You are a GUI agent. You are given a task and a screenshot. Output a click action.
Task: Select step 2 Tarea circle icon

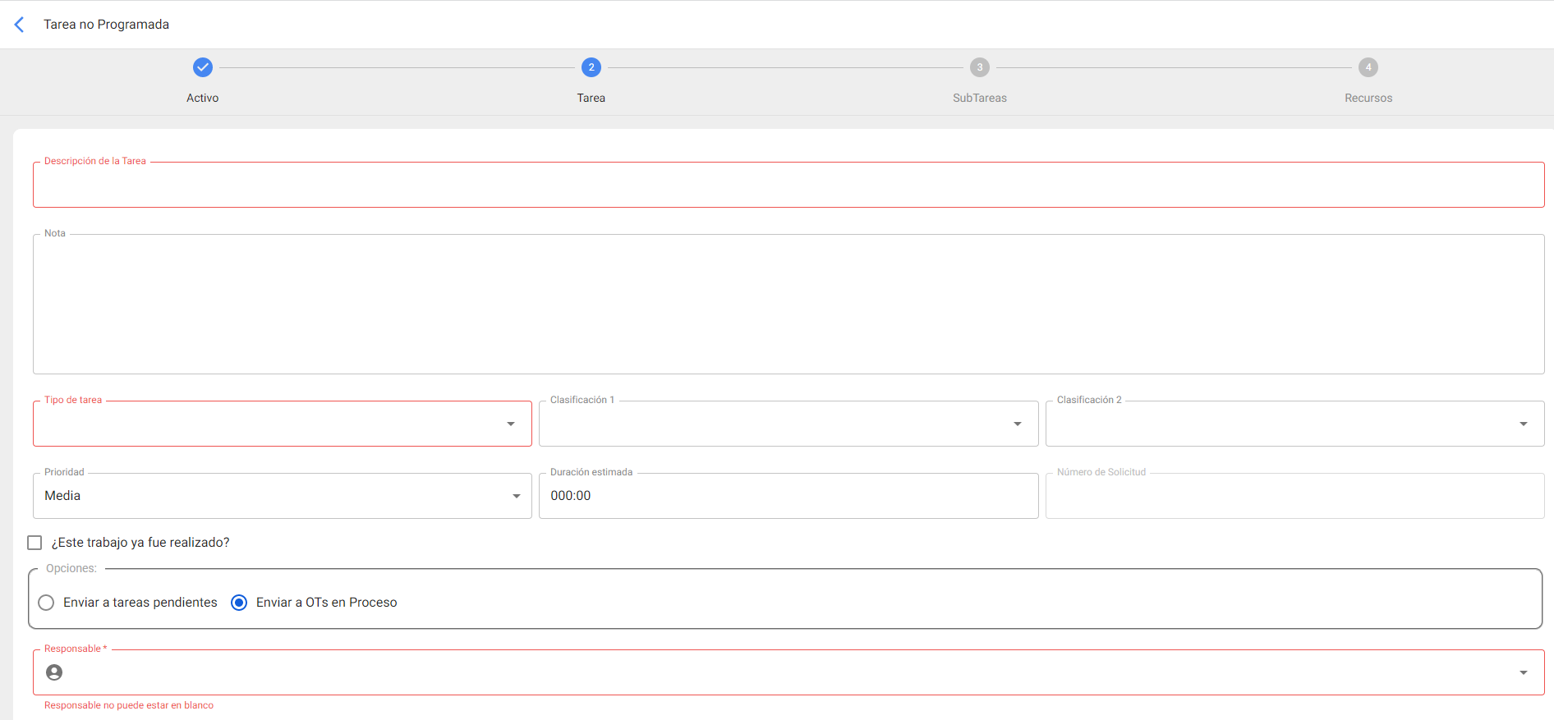pyautogui.click(x=591, y=67)
